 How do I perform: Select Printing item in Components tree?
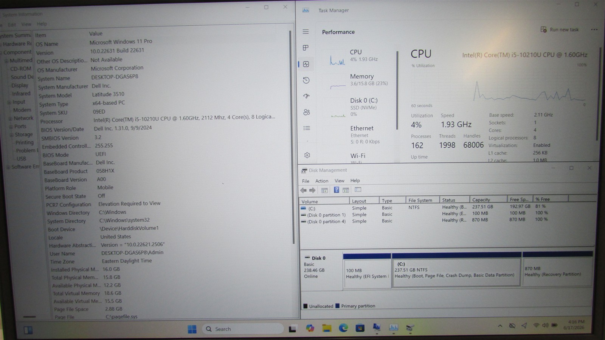click(x=25, y=142)
